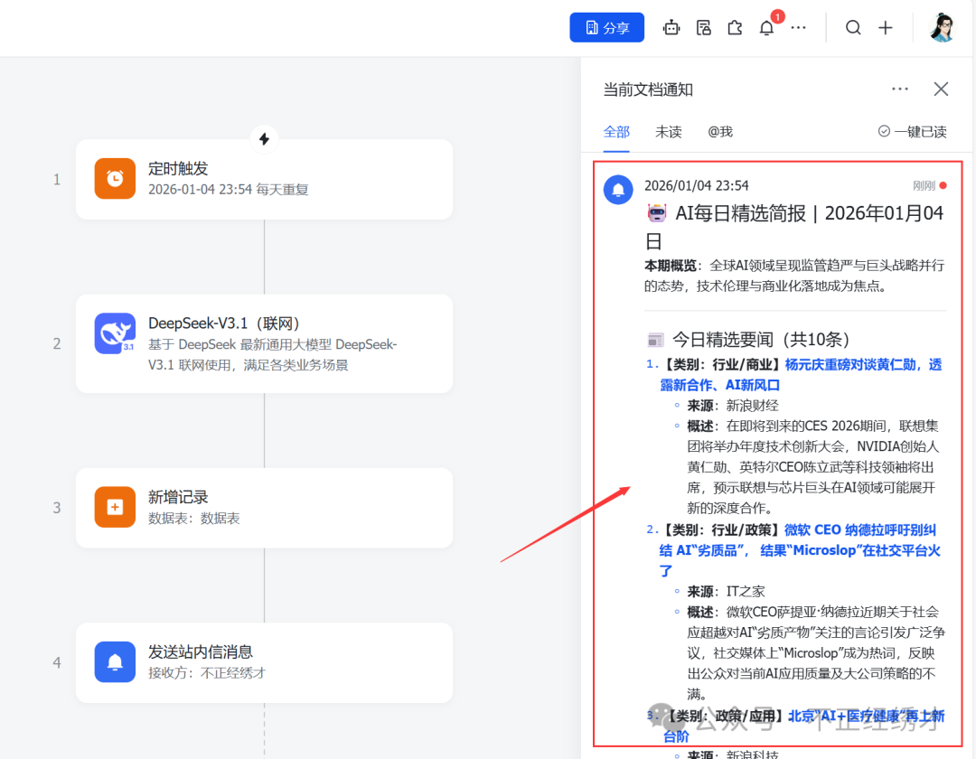Screen dimensions: 976x759
Task: Open link 北京"AI+医疗健康"再上新台阶
Action: tap(803, 726)
